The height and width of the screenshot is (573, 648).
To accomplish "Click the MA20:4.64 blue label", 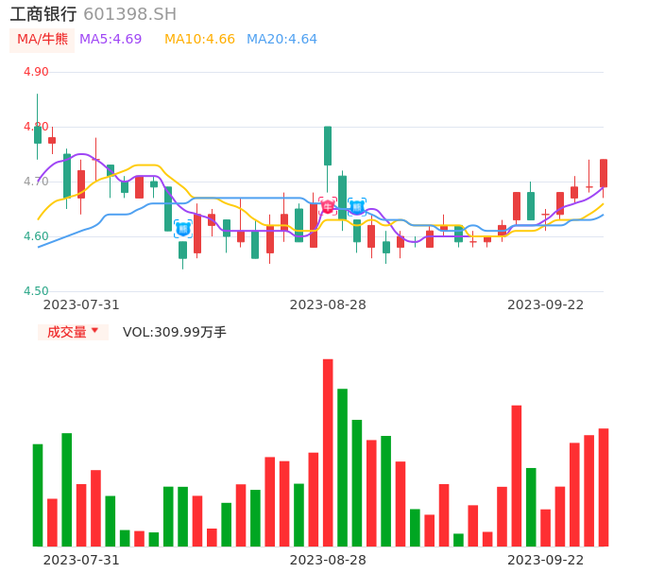I will pos(281,40).
